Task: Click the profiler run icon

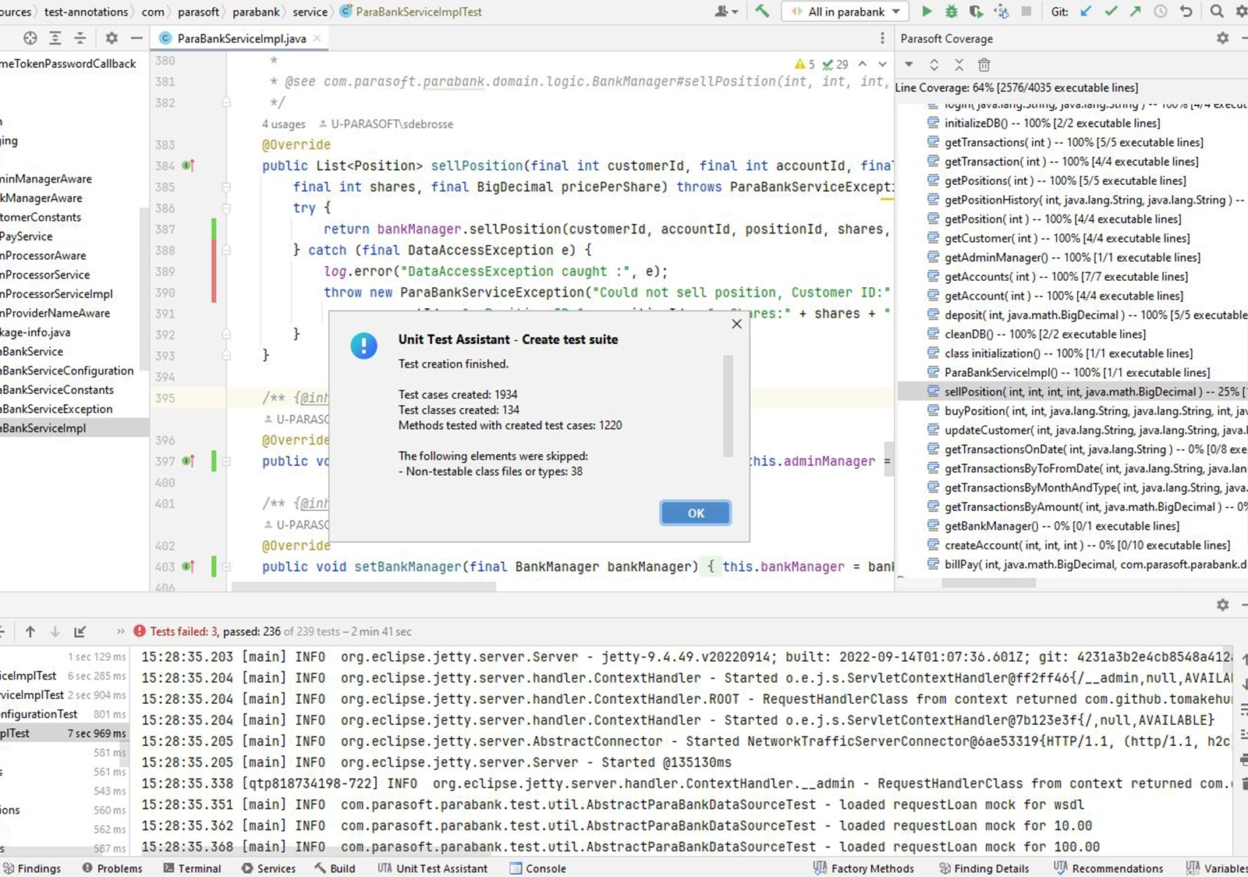Action: click(1002, 11)
